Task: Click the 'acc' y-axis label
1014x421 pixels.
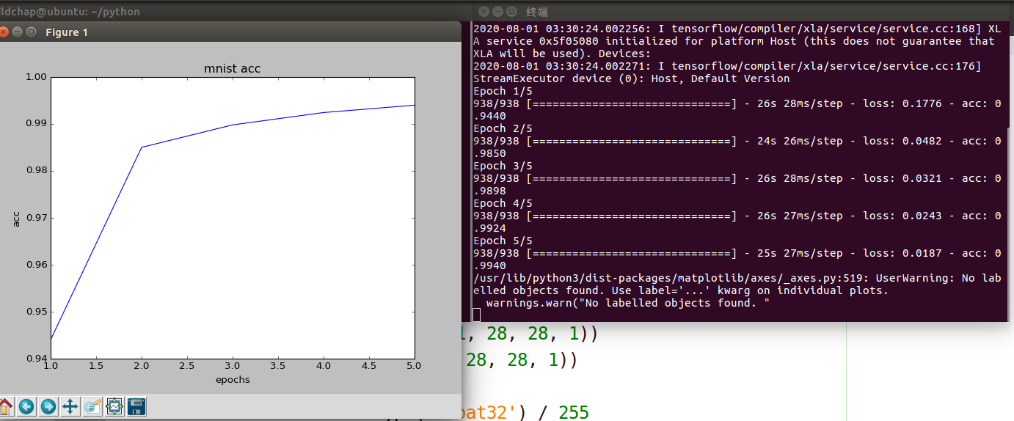Action: [x=16, y=218]
